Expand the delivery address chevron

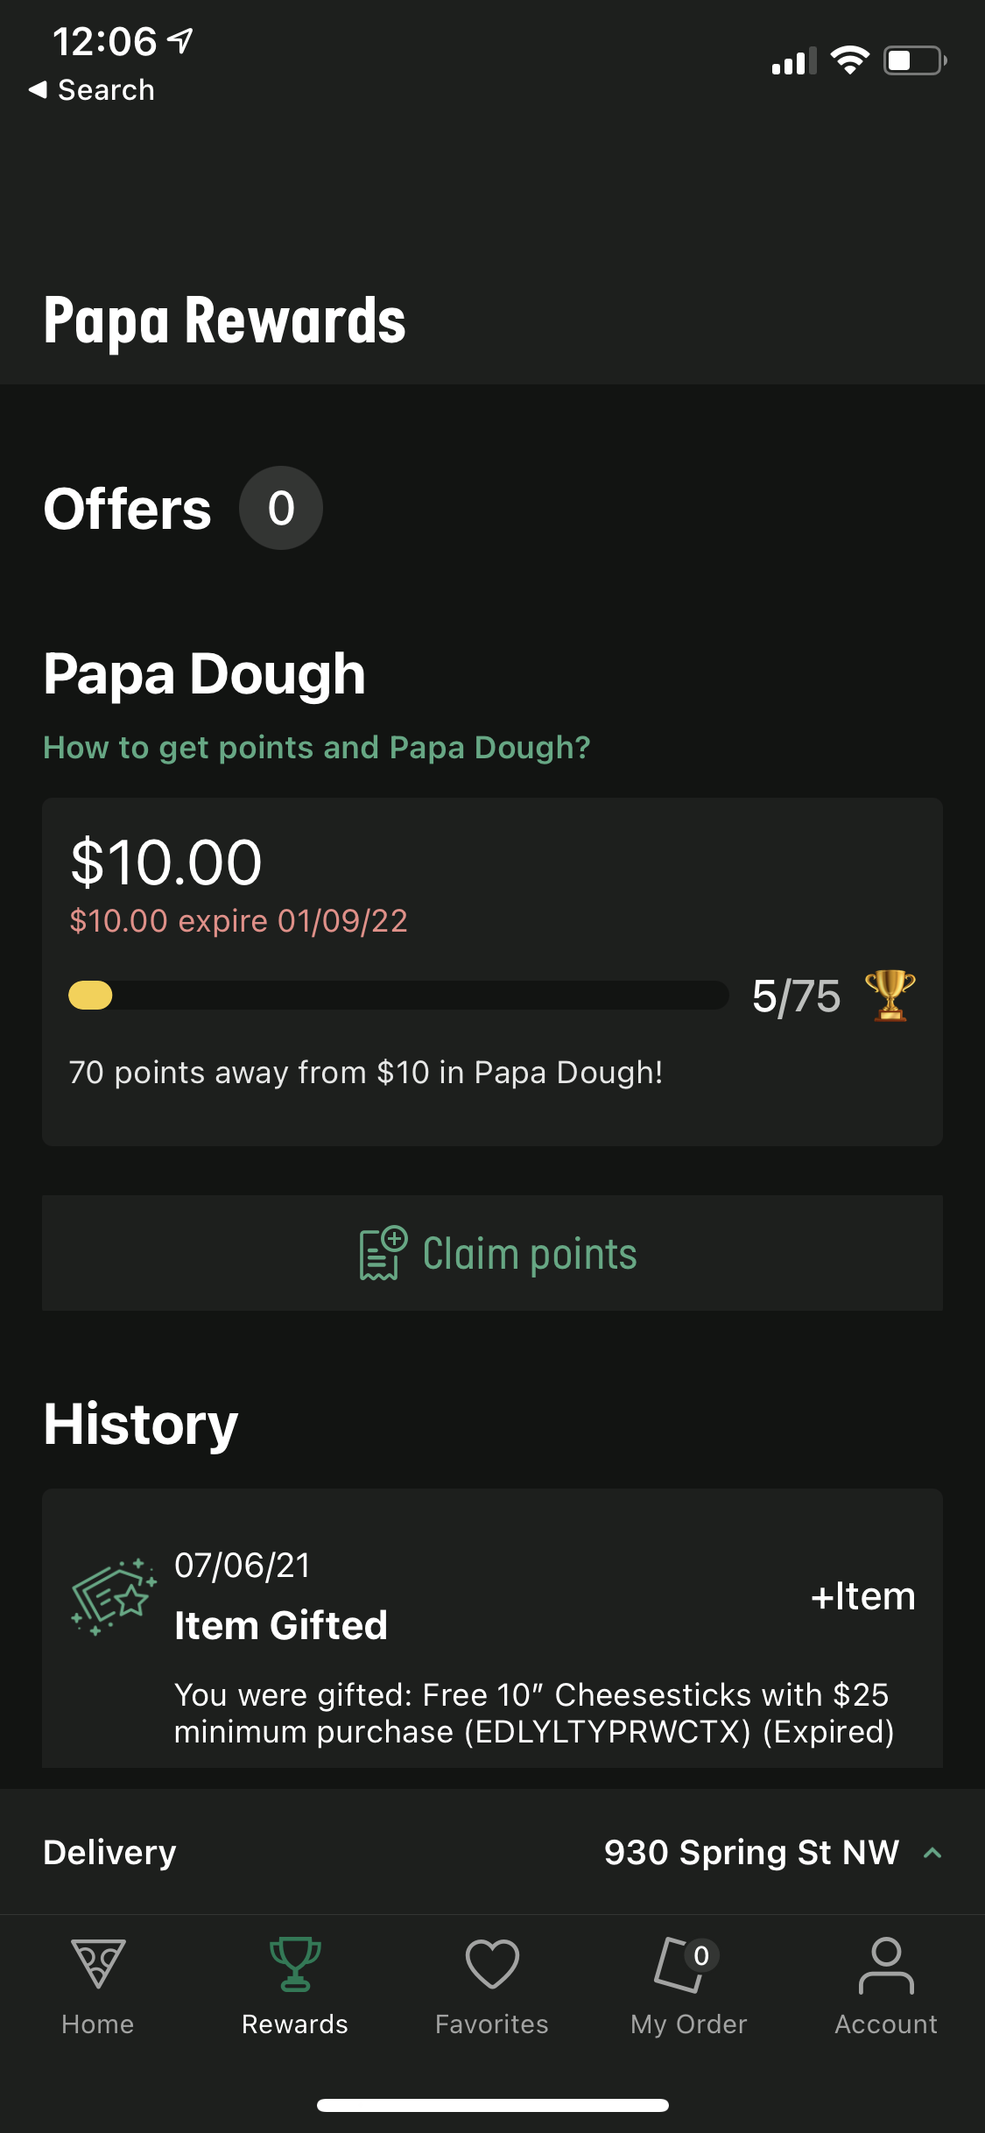pyautogui.click(x=932, y=1852)
